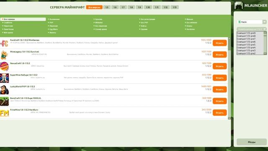This screenshot has width=268, height=151.
Task: Click the MLauncher logo icon
Action: [x=239, y=5]
